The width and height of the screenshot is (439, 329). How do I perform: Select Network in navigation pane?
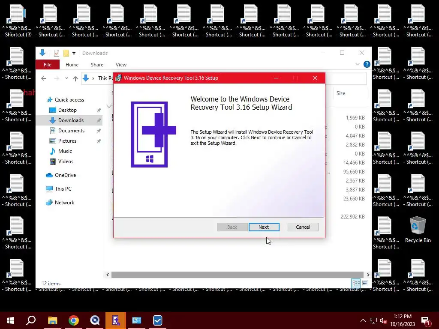[x=64, y=203]
